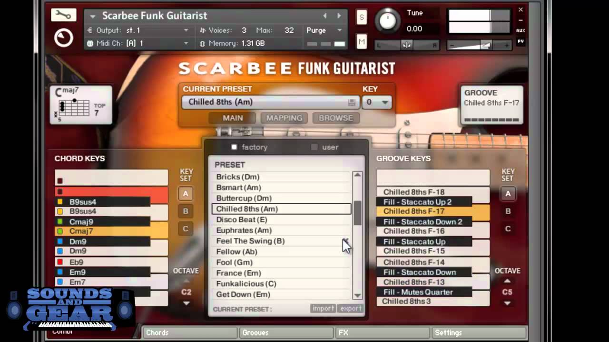This screenshot has width=609, height=342.
Task: Switch to the BROWSE tab
Action: click(x=336, y=118)
